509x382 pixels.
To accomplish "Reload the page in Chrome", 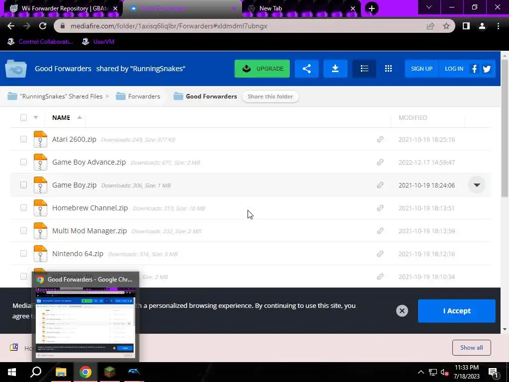I will coord(43,26).
